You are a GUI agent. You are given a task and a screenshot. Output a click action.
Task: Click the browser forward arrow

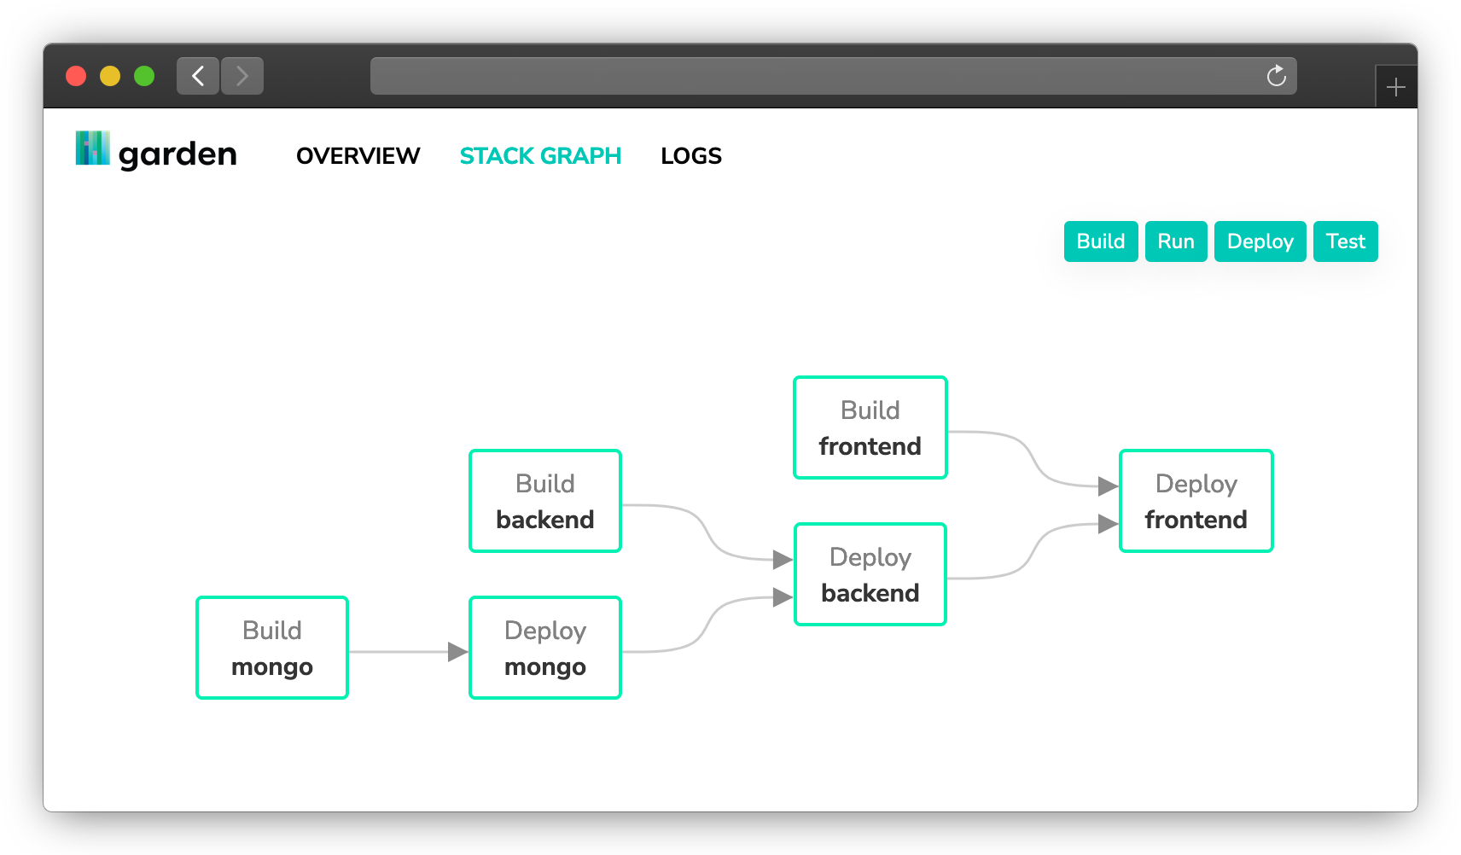(242, 76)
